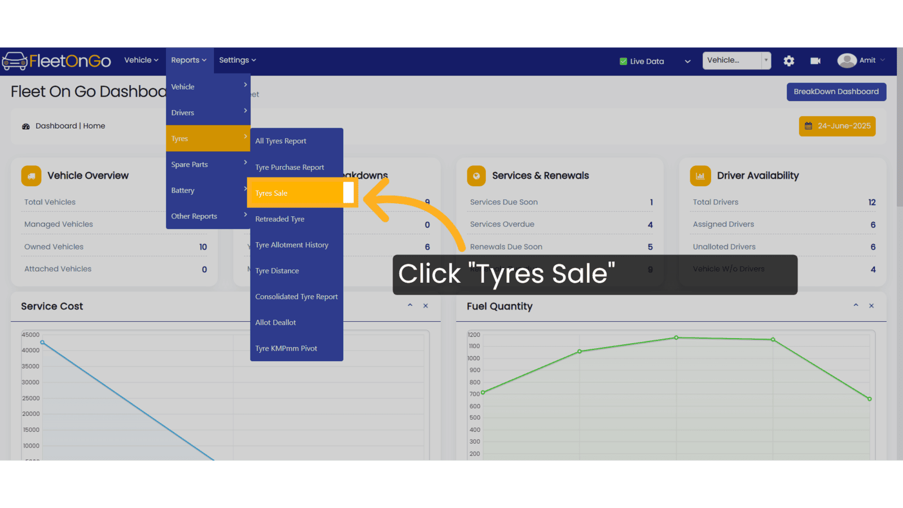Expand the Live Data dropdown arrow
903x508 pixels.
(687, 62)
